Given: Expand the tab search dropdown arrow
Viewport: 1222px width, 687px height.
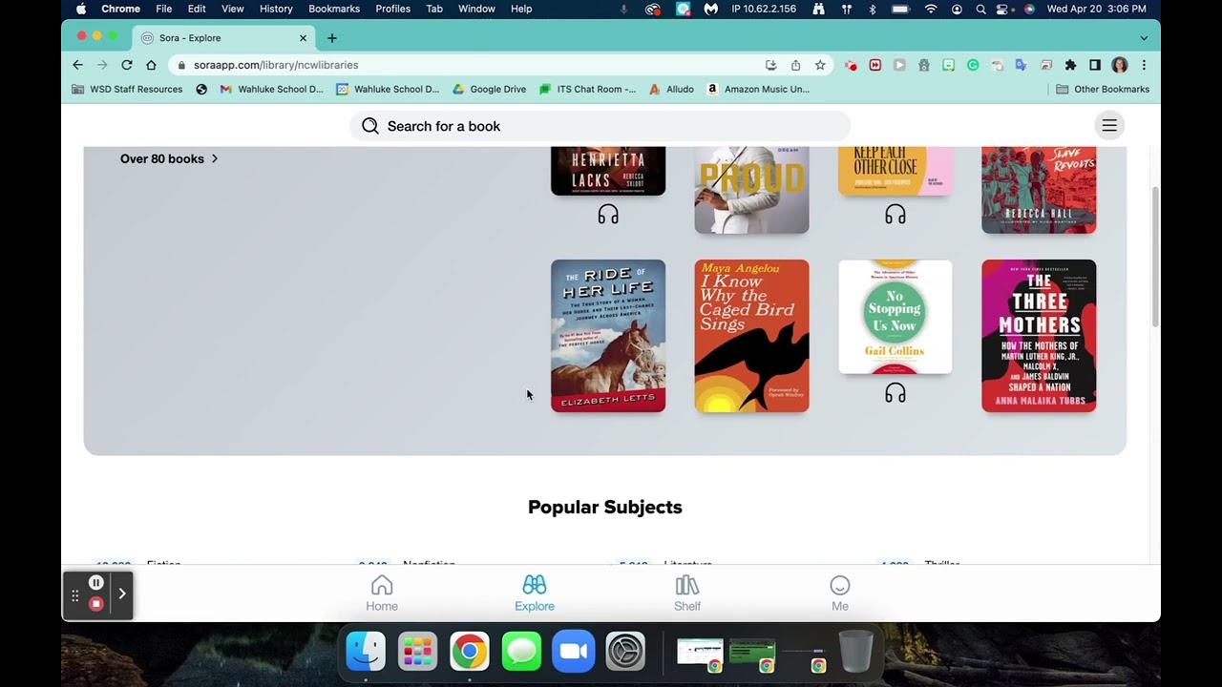Looking at the screenshot, I should (x=1144, y=38).
